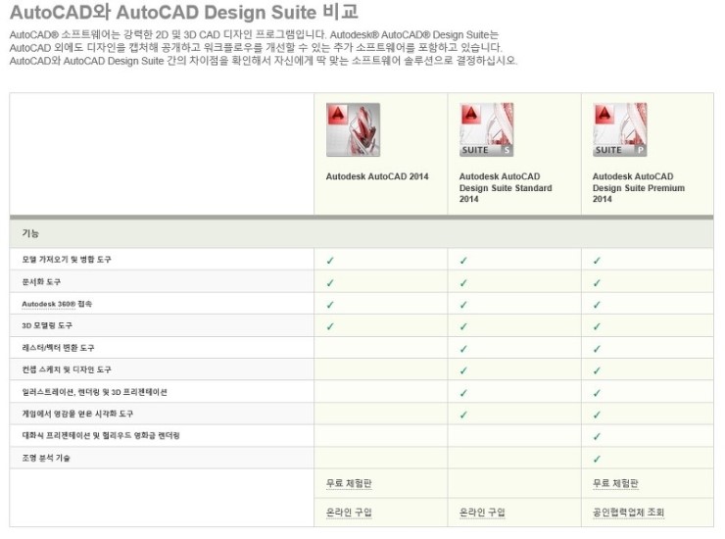
Task: Click Suite Standard checkmark for 문서화 도구 row
Action: coord(463,282)
